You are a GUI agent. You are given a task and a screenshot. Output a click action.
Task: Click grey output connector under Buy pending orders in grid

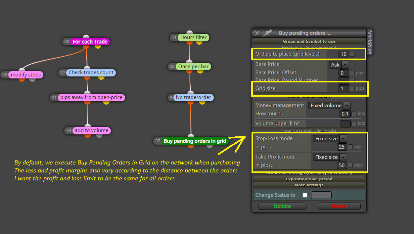(x=210, y=146)
